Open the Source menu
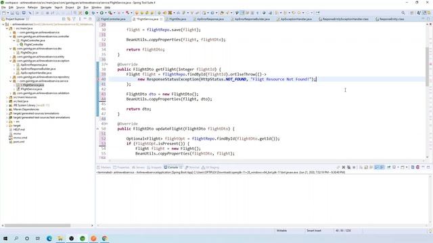Viewport: 433px width, 243px height. (x=20, y=7)
